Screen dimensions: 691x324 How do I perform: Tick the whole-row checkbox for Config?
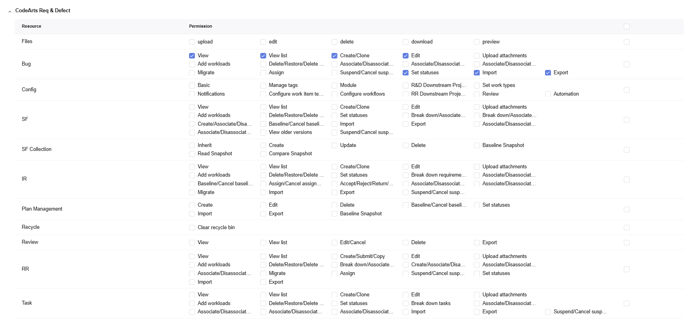click(x=627, y=90)
